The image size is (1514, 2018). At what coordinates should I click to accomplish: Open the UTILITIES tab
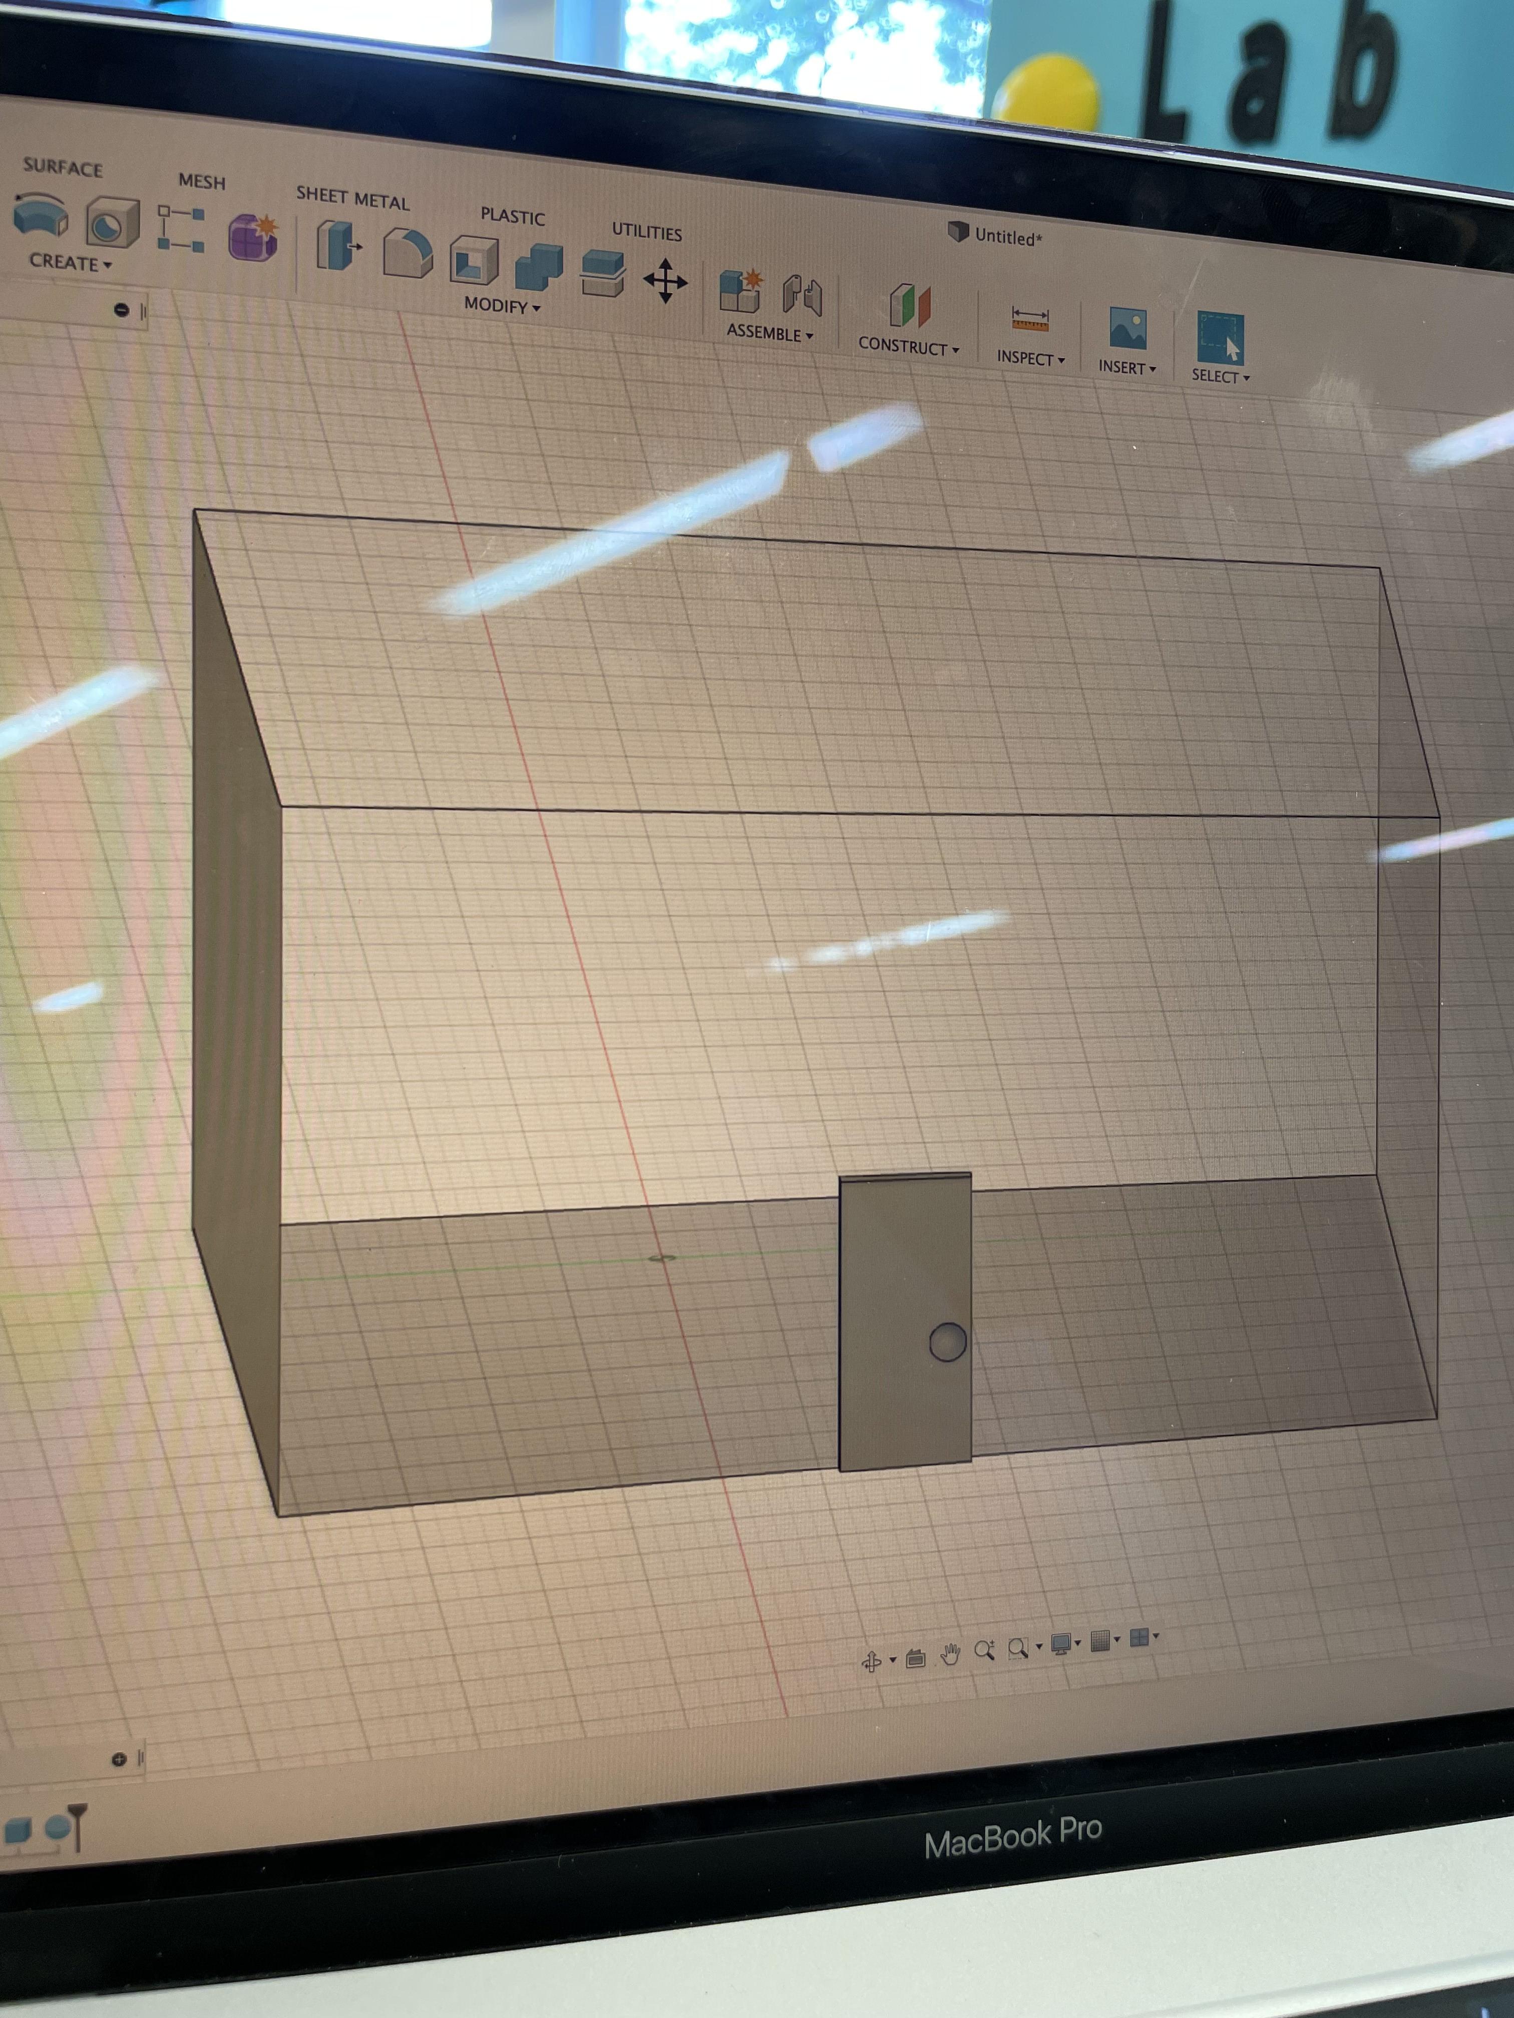(646, 232)
